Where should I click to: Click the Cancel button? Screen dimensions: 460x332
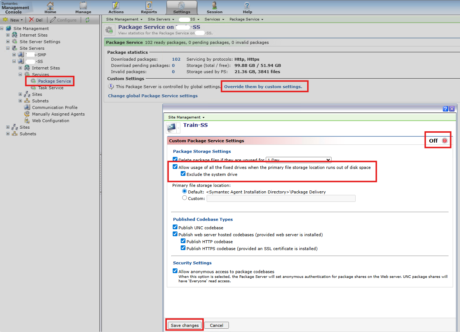click(x=216, y=325)
